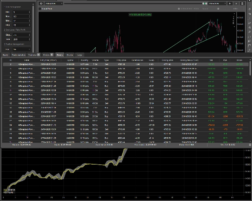The height and width of the screenshot is (201, 252).
Task: Switch to the Events tab
Action: pos(70,55)
